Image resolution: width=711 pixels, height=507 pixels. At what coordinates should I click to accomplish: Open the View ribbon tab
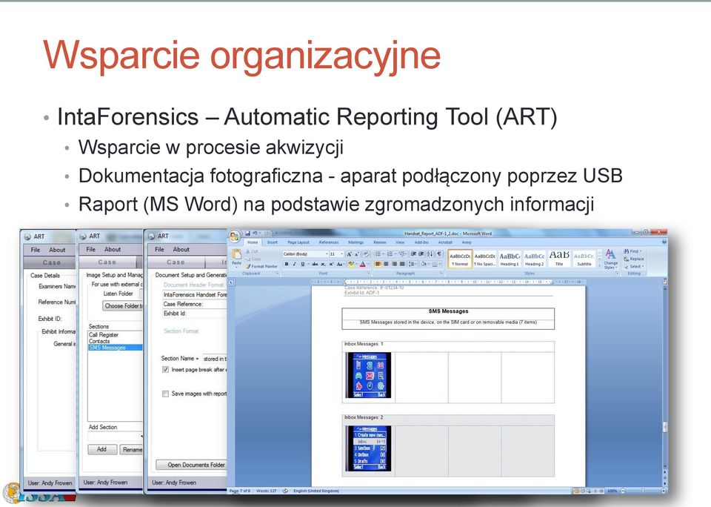400,242
